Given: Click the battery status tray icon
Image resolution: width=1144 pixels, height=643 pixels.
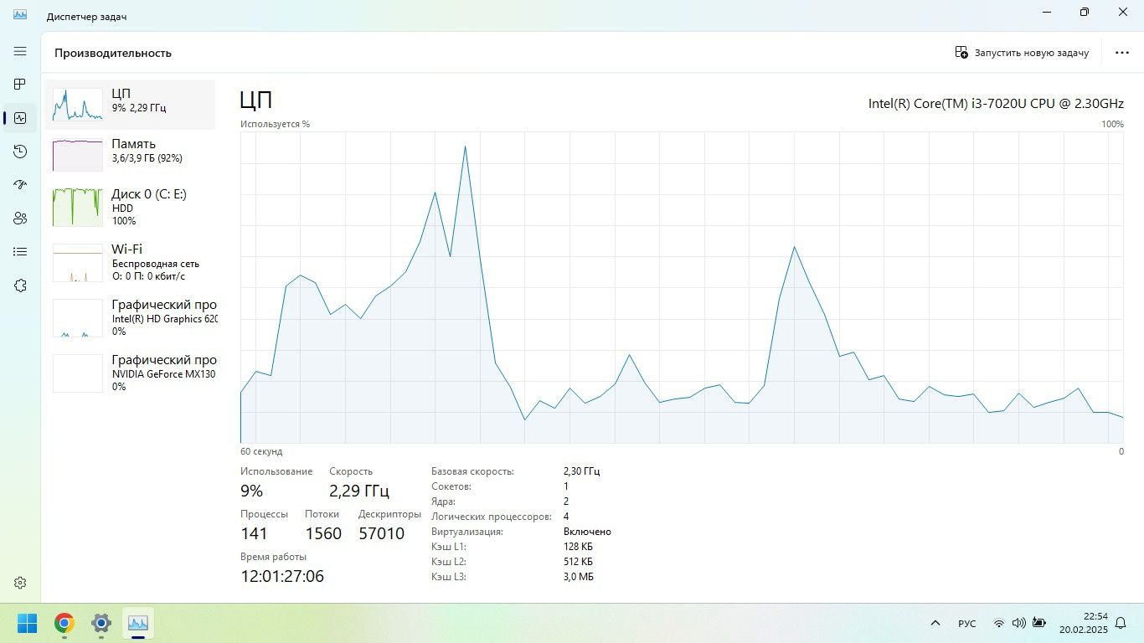Looking at the screenshot, I should coord(1039,623).
